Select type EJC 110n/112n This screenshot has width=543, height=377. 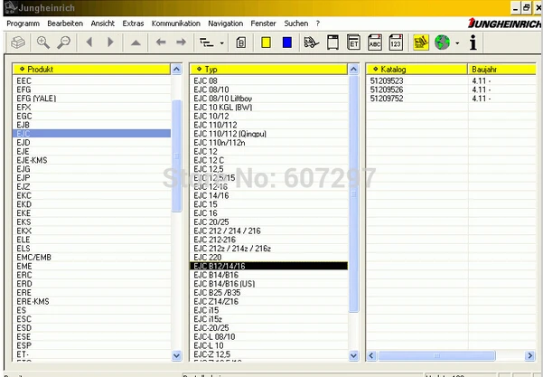(x=268, y=143)
